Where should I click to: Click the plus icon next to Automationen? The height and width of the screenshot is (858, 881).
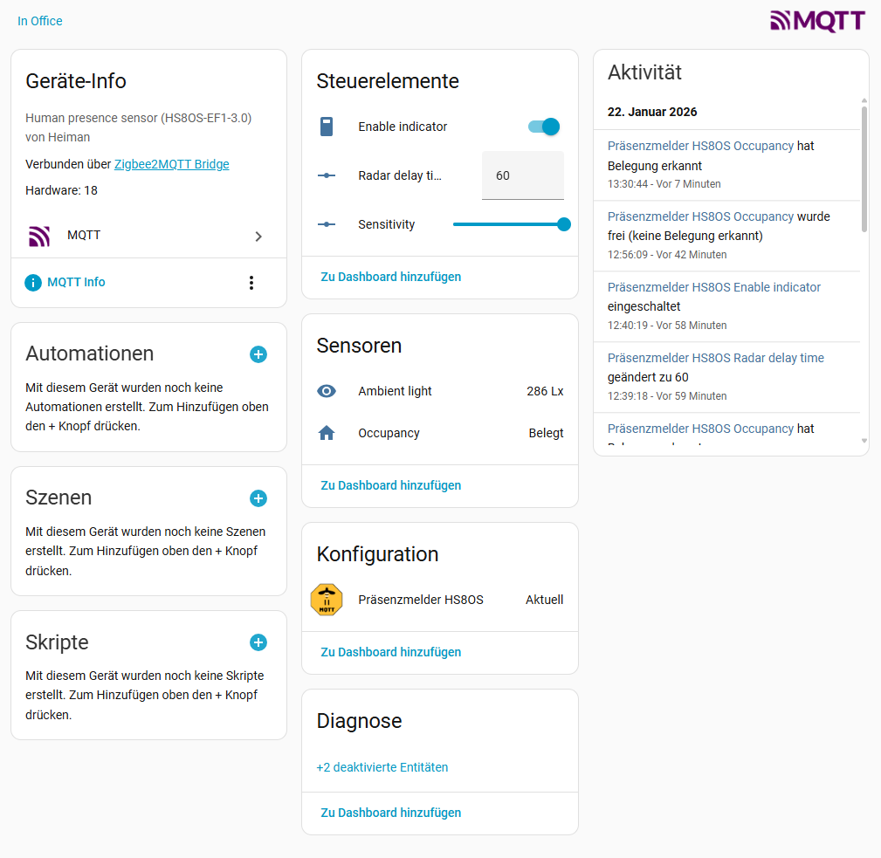(x=258, y=354)
